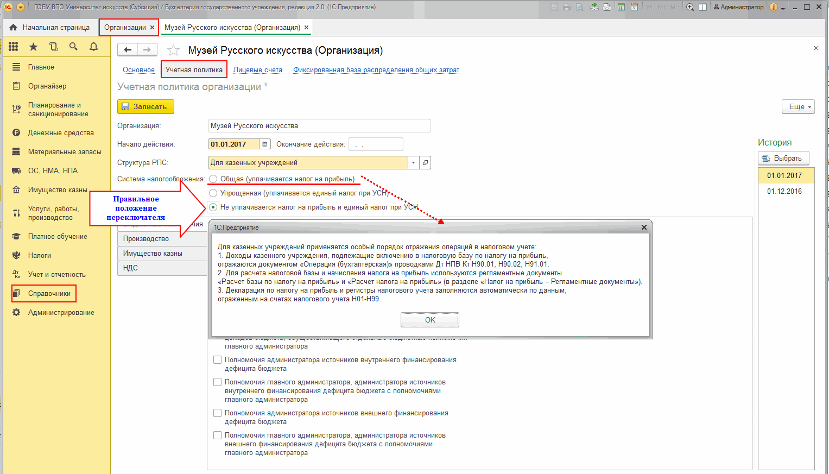Image resolution: width=829 pixels, height=474 pixels.
Task: Check главного администратора внутреннего финансирования box
Action: (218, 382)
